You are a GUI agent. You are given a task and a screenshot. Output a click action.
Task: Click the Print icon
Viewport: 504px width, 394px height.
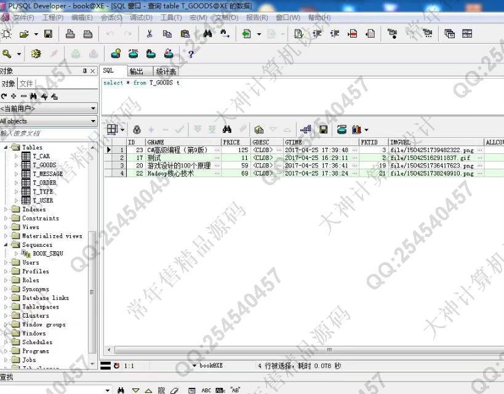70,34
